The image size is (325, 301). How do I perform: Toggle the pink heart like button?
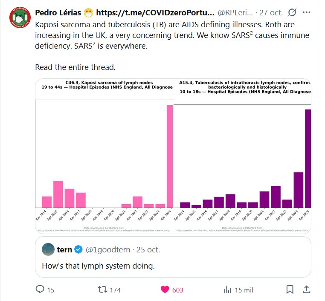[x=165, y=290]
